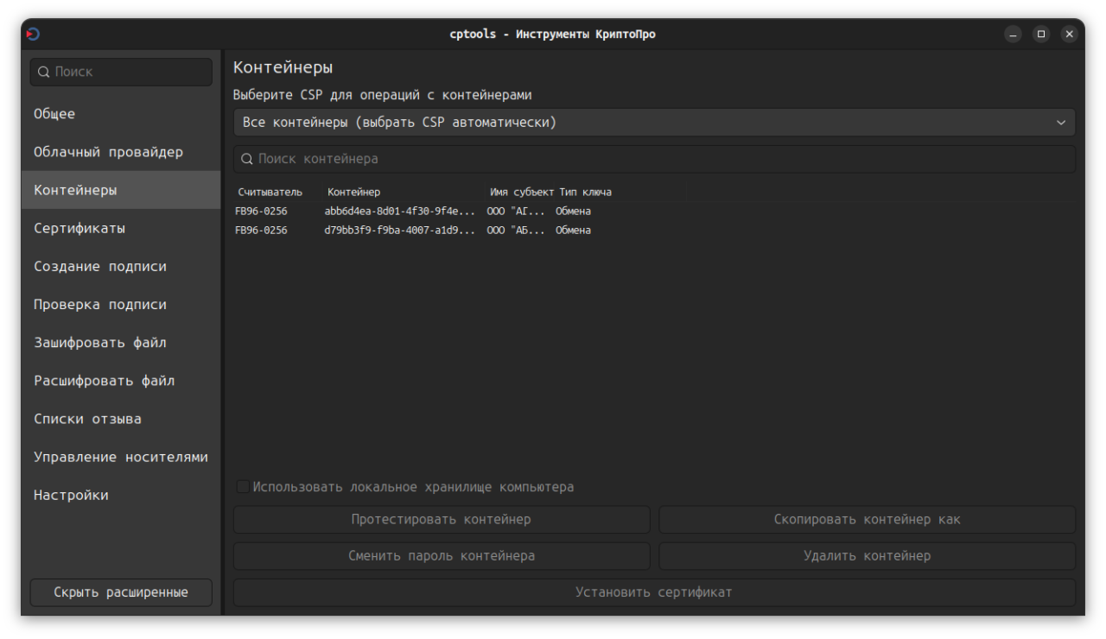Click the Имя субъекта column header
Screen dimensions: 1106x639
(522, 192)
